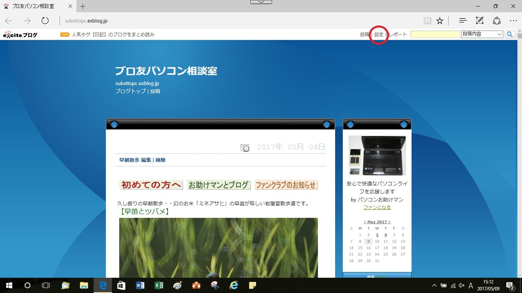The image size is (522, 293).
Task: Open Wi-Fi network tray icon
Action: point(453,285)
